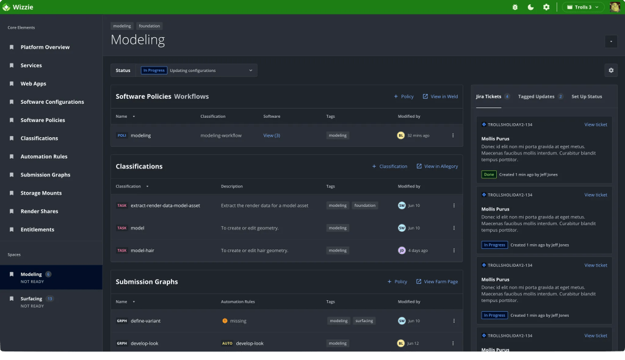Switch to the Tagged Updates tab
The width and height of the screenshot is (625, 360).
coord(536,96)
